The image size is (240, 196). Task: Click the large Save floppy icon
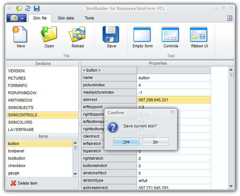(111, 35)
